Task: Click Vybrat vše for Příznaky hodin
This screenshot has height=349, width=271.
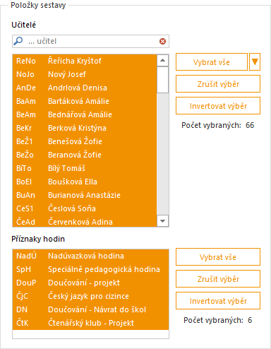Action: [x=218, y=257]
